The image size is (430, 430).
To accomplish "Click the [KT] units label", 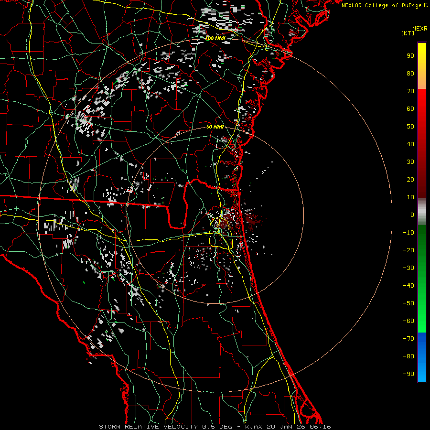I will pyautogui.click(x=408, y=33).
